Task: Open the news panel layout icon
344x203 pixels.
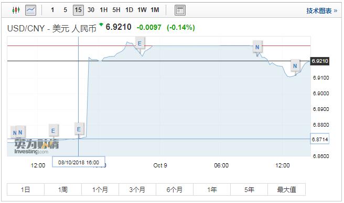Action: (180, 10)
